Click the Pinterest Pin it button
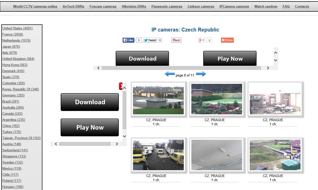318x190 pixels. point(176,40)
